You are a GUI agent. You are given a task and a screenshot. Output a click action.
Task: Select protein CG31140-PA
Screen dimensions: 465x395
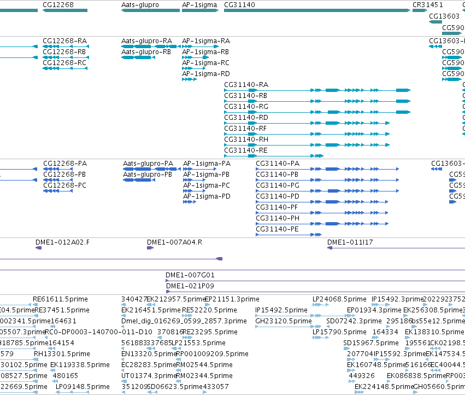click(x=278, y=164)
